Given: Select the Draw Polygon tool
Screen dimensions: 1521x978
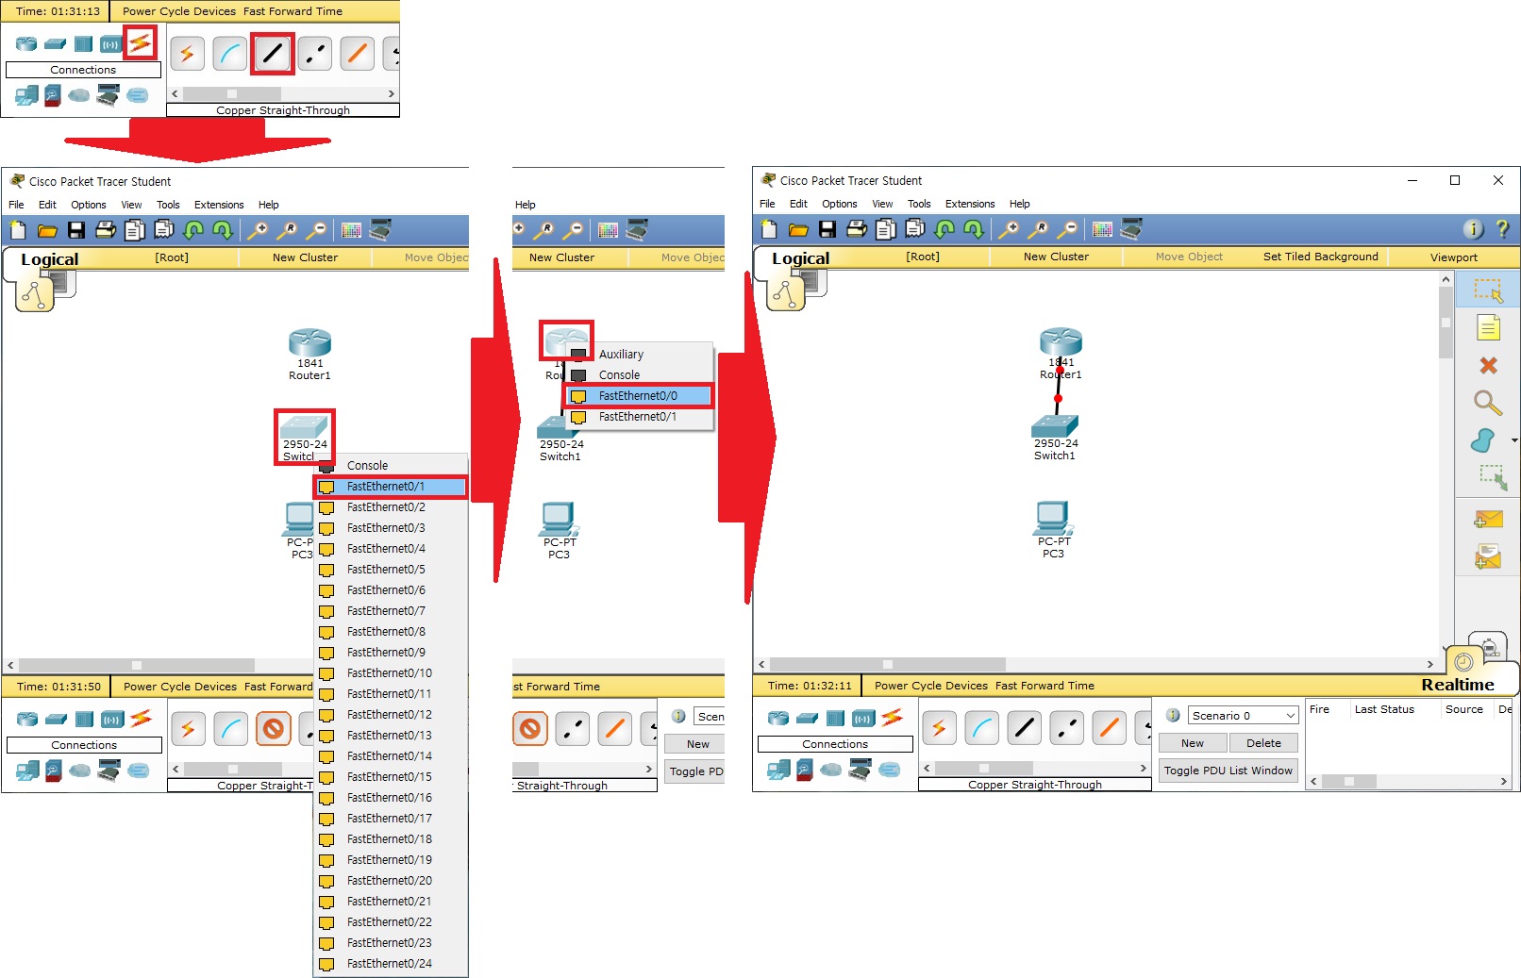Looking at the screenshot, I should pyautogui.click(x=1483, y=440).
